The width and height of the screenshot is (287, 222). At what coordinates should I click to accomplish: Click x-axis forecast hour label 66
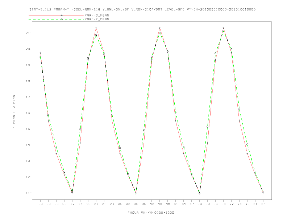click(216, 204)
